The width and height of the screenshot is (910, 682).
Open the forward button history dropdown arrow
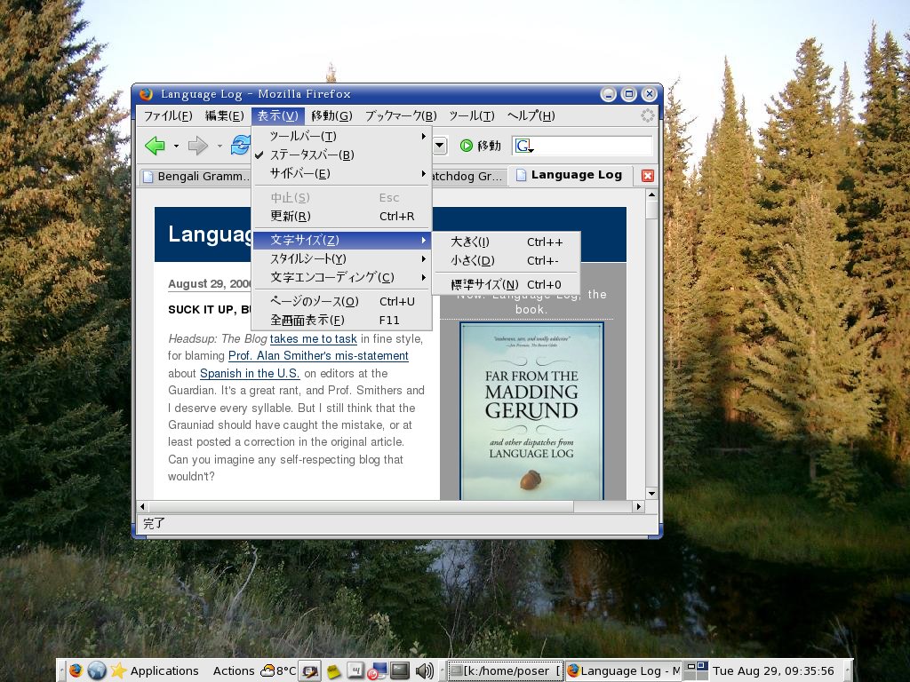click(x=220, y=147)
